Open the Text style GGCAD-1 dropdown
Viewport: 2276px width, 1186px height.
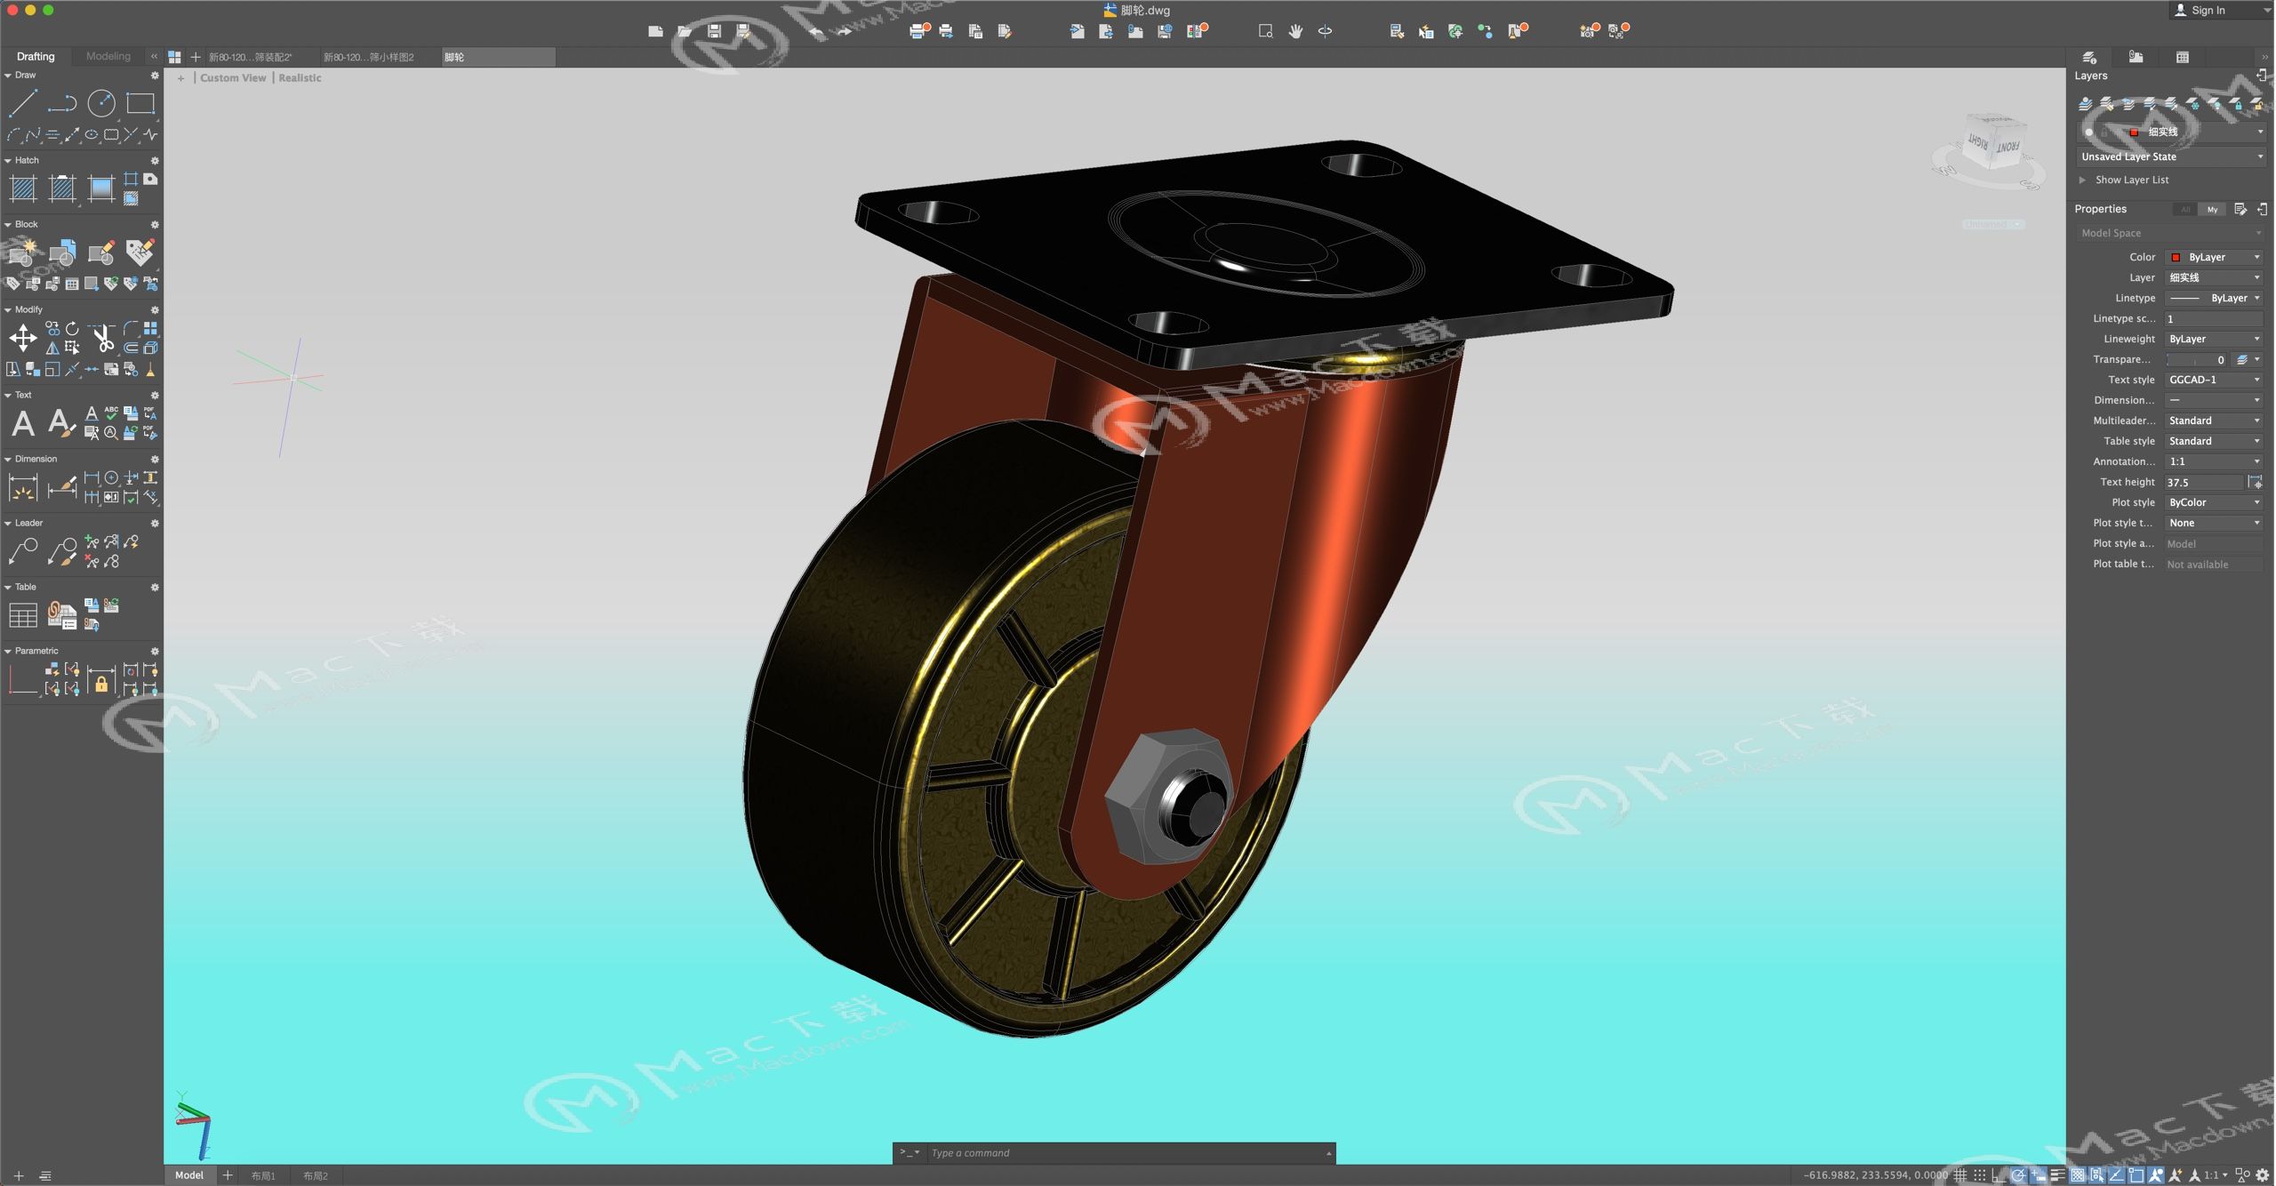2214,380
